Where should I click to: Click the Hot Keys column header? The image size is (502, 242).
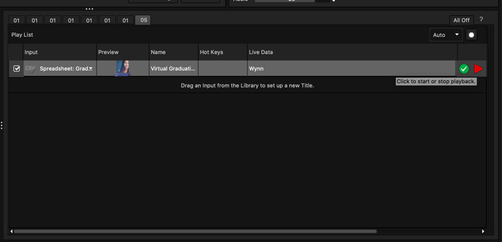coord(223,52)
